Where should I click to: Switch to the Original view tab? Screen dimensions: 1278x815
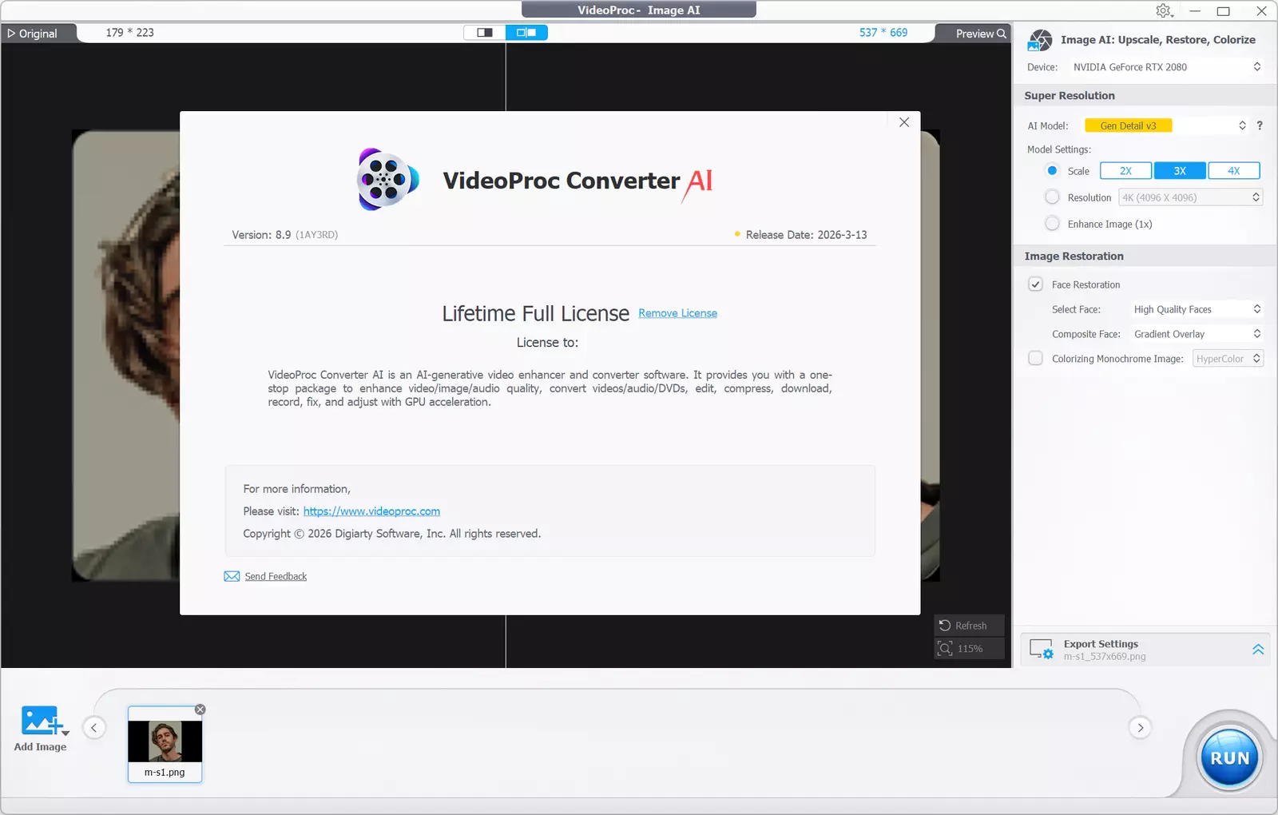[x=38, y=34]
